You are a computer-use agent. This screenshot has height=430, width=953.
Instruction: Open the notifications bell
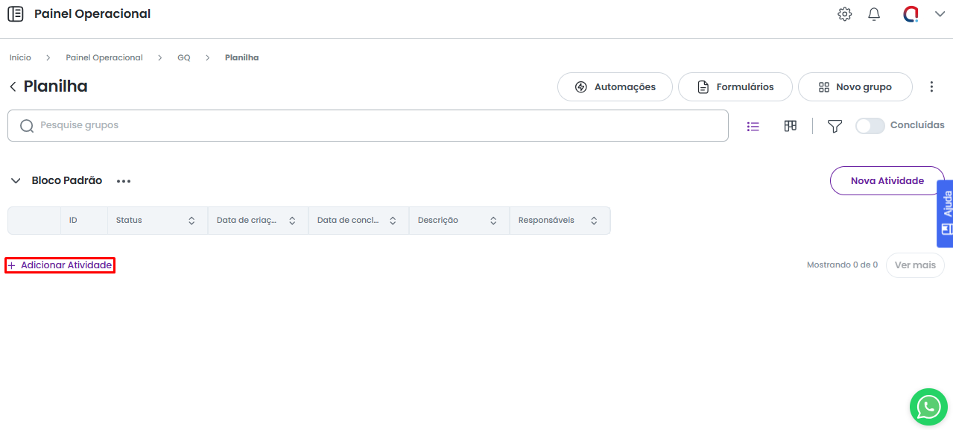click(874, 14)
